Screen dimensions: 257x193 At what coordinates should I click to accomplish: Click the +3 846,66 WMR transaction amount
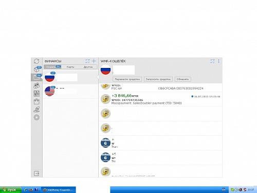click(125, 96)
